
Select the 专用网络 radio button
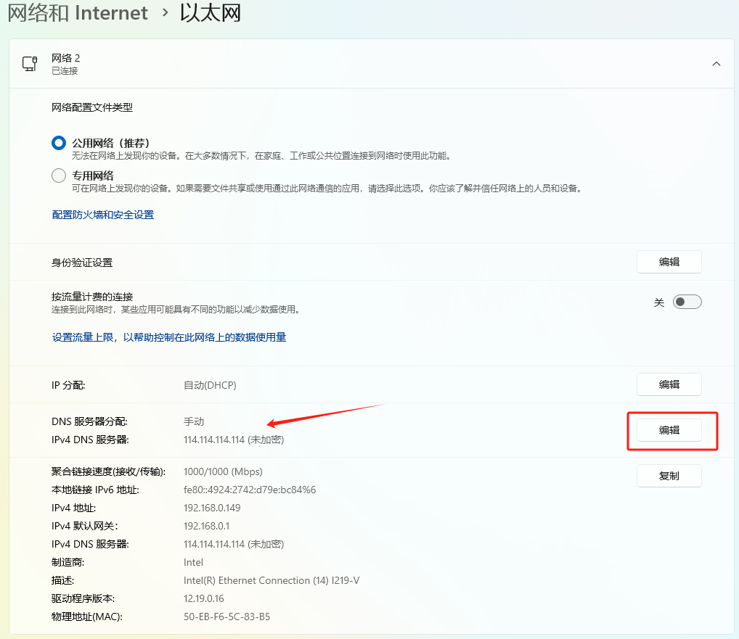click(x=59, y=176)
